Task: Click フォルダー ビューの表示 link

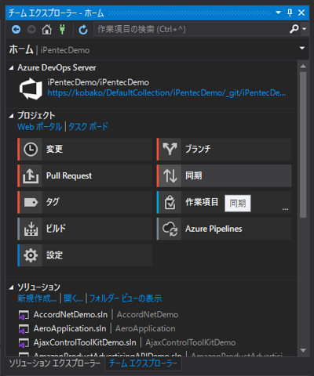Action: coord(126,298)
